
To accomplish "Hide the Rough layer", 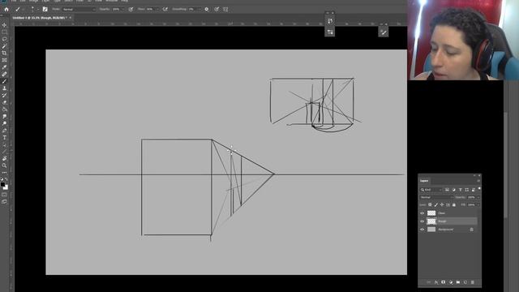I will pyautogui.click(x=422, y=221).
